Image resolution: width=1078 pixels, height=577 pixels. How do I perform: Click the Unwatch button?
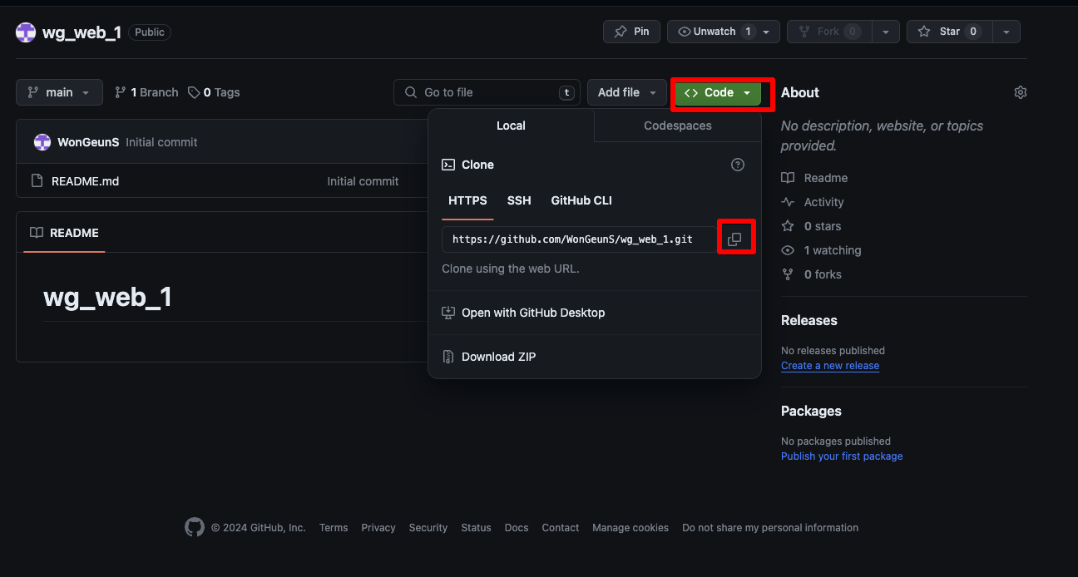point(715,32)
